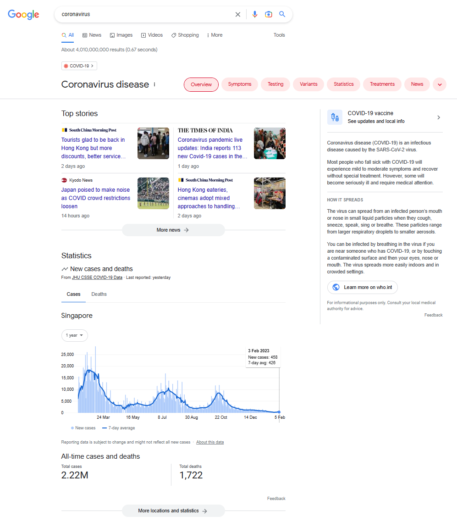
Task: Switch to the Images search tab
Action: coord(121,35)
